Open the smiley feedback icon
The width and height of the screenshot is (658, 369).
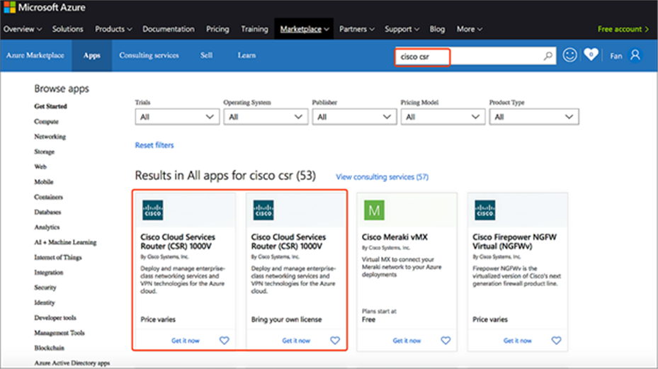(569, 55)
